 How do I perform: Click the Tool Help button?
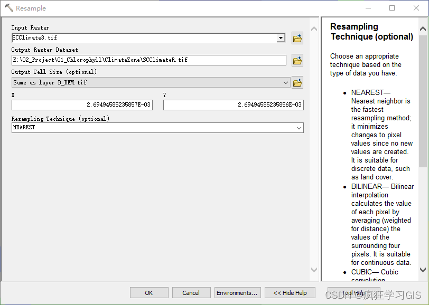point(354,293)
